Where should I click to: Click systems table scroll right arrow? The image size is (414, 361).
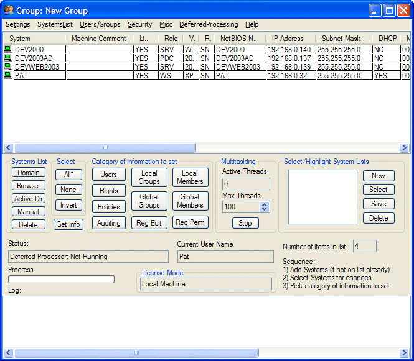coord(404,147)
